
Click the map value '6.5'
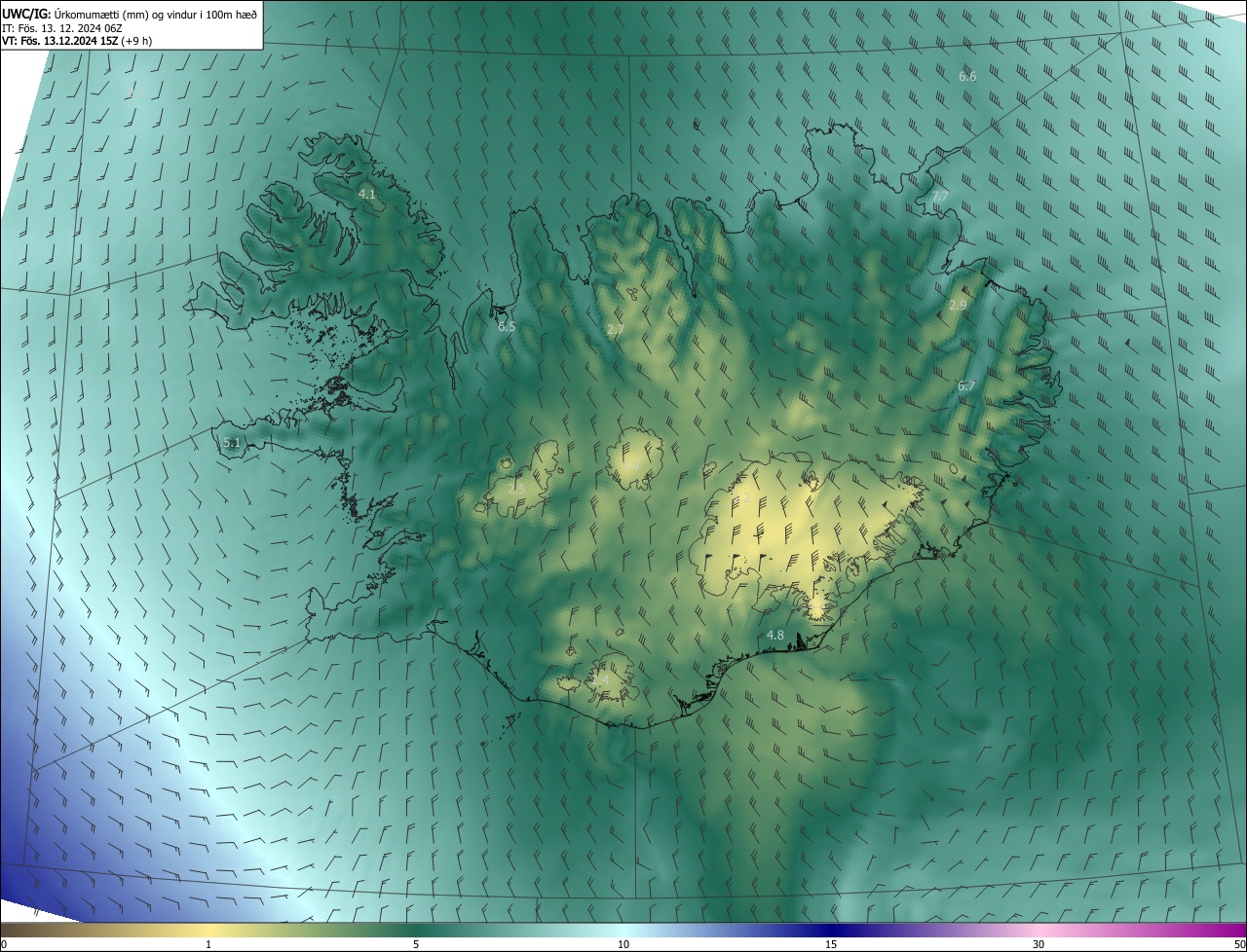point(507,327)
